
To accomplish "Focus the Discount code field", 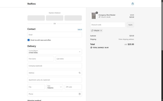I will [108, 25].
